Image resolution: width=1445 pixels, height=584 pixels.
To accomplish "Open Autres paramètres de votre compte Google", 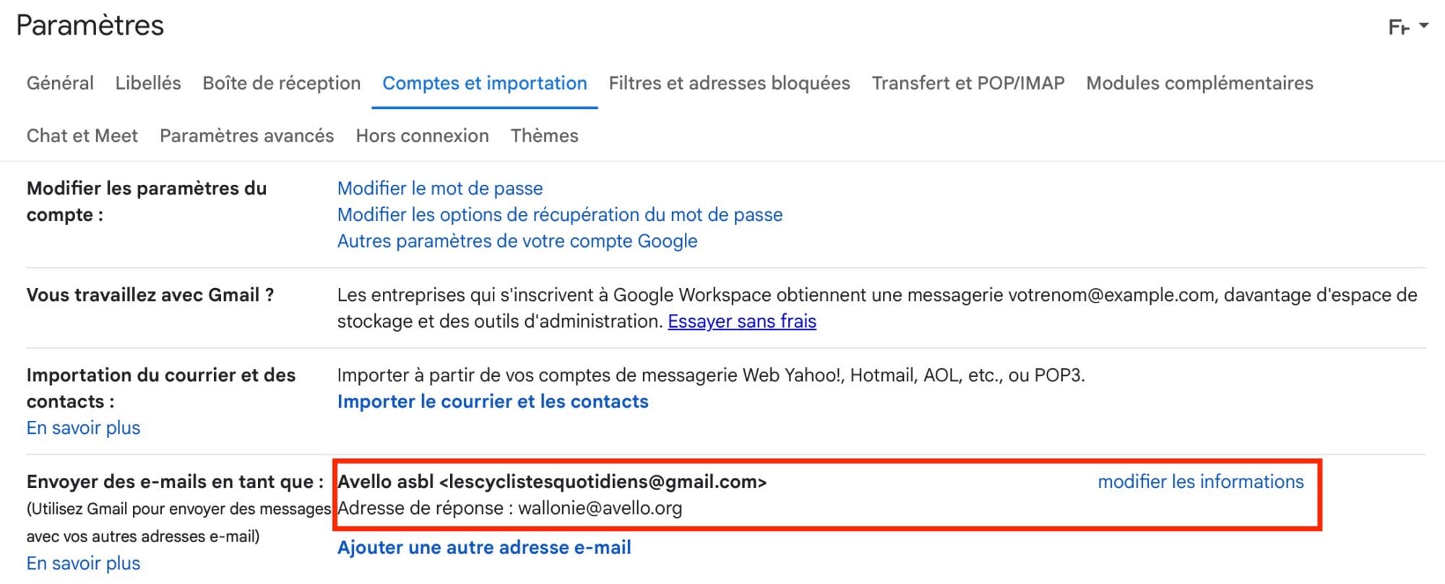I will (x=517, y=241).
